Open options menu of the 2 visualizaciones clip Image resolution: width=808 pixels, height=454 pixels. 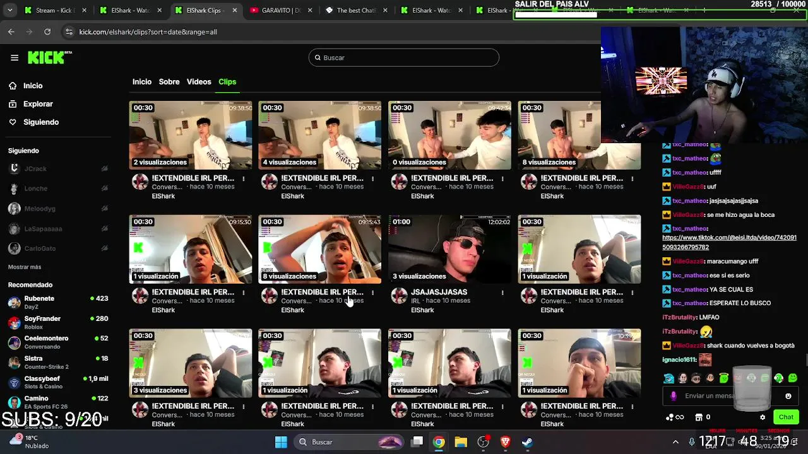coord(243,178)
